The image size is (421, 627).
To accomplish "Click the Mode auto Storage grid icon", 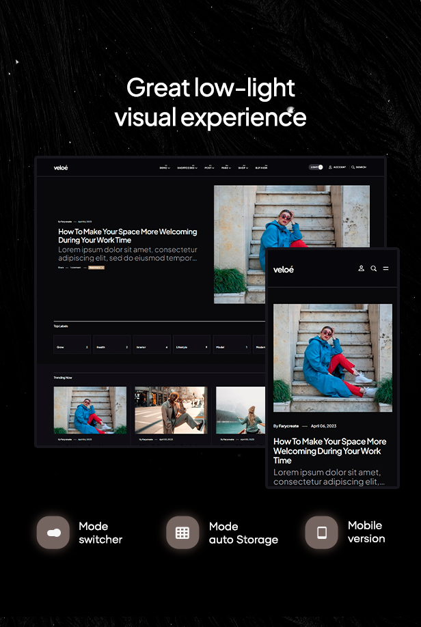I will click(182, 533).
